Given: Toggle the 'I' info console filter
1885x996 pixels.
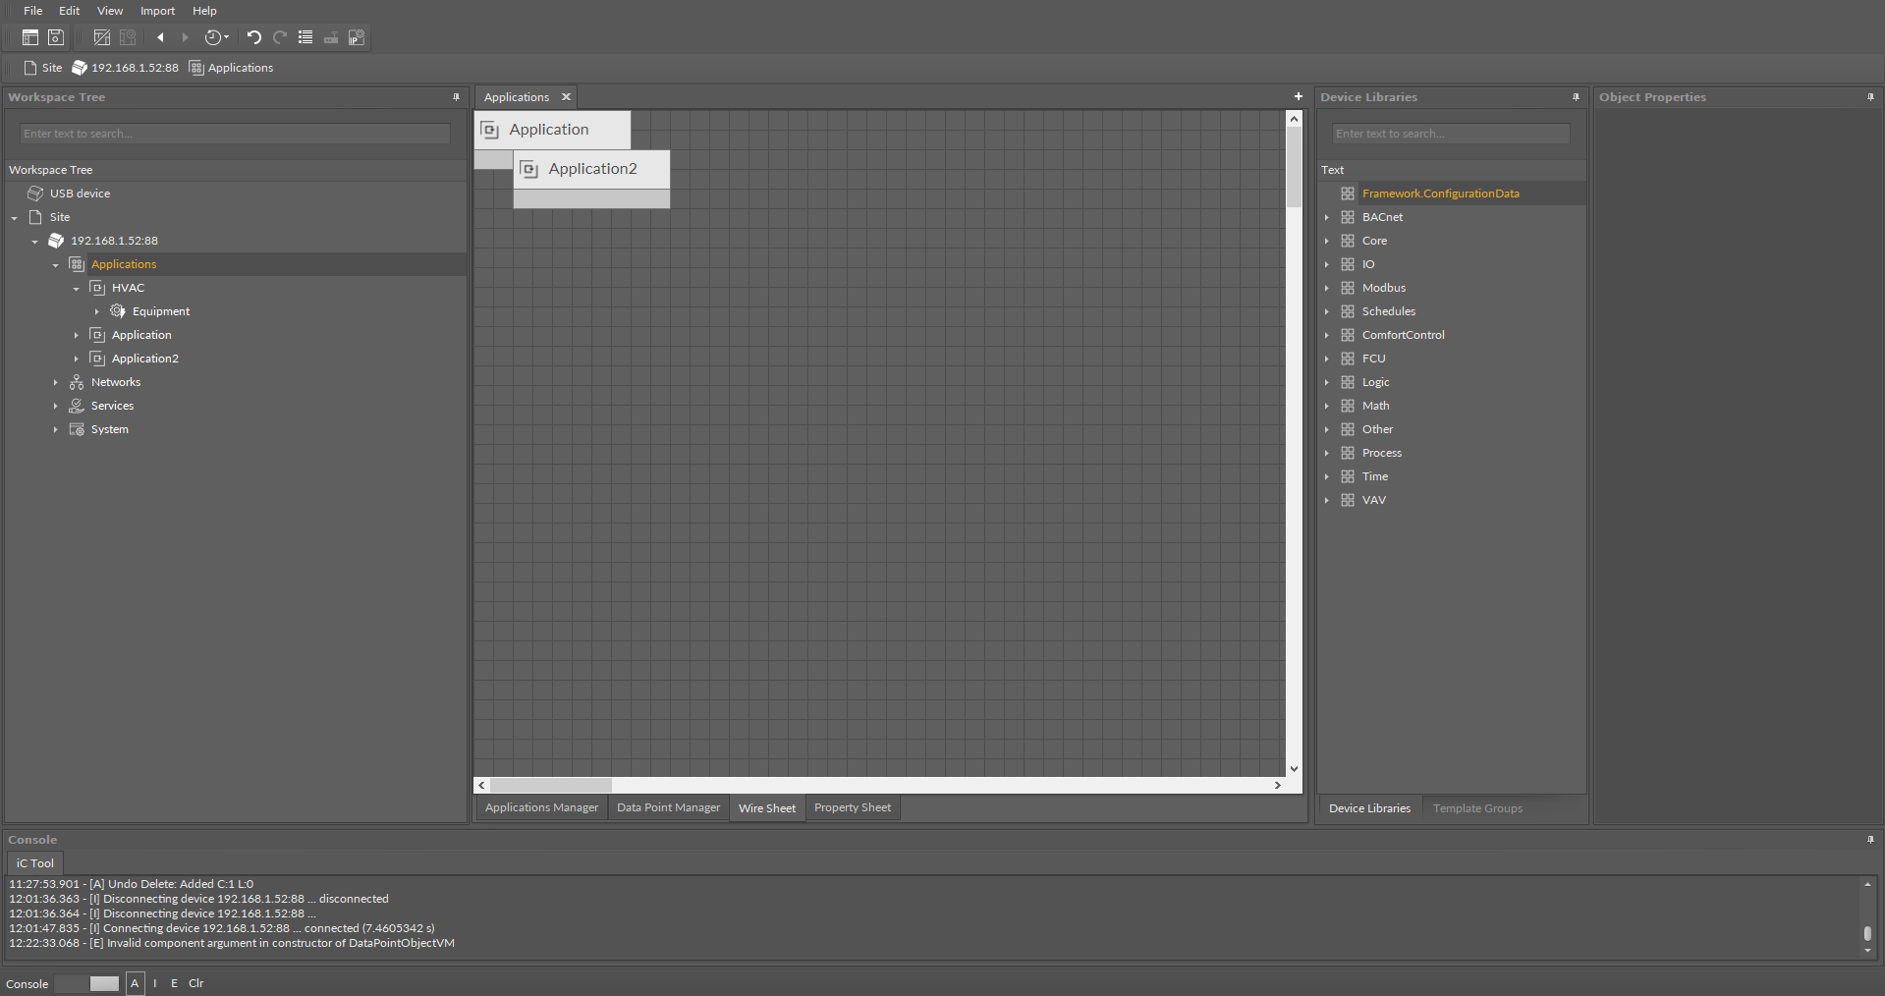Looking at the screenshot, I should coord(155,983).
